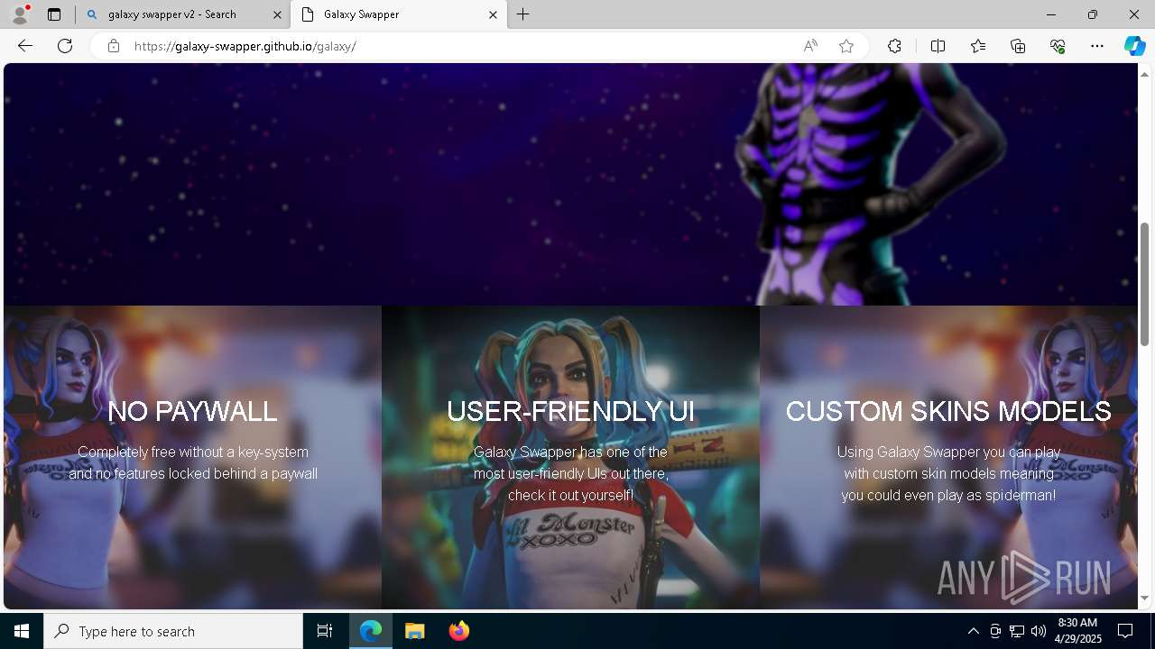The height and width of the screenshot is (649, 1155).
Task: Click the security tray icon beside the chevron
Action: point(995,631)
